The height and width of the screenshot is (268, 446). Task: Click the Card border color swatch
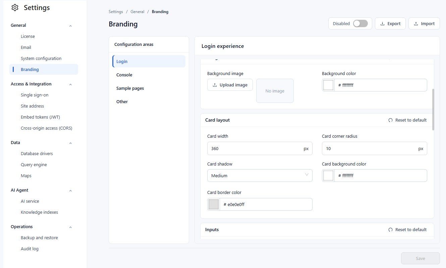click(214, 204)
